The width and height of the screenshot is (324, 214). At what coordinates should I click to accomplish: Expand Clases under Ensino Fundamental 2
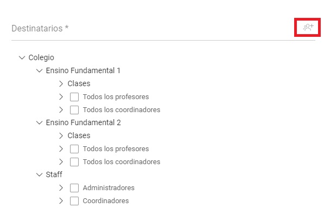[61, 135]
